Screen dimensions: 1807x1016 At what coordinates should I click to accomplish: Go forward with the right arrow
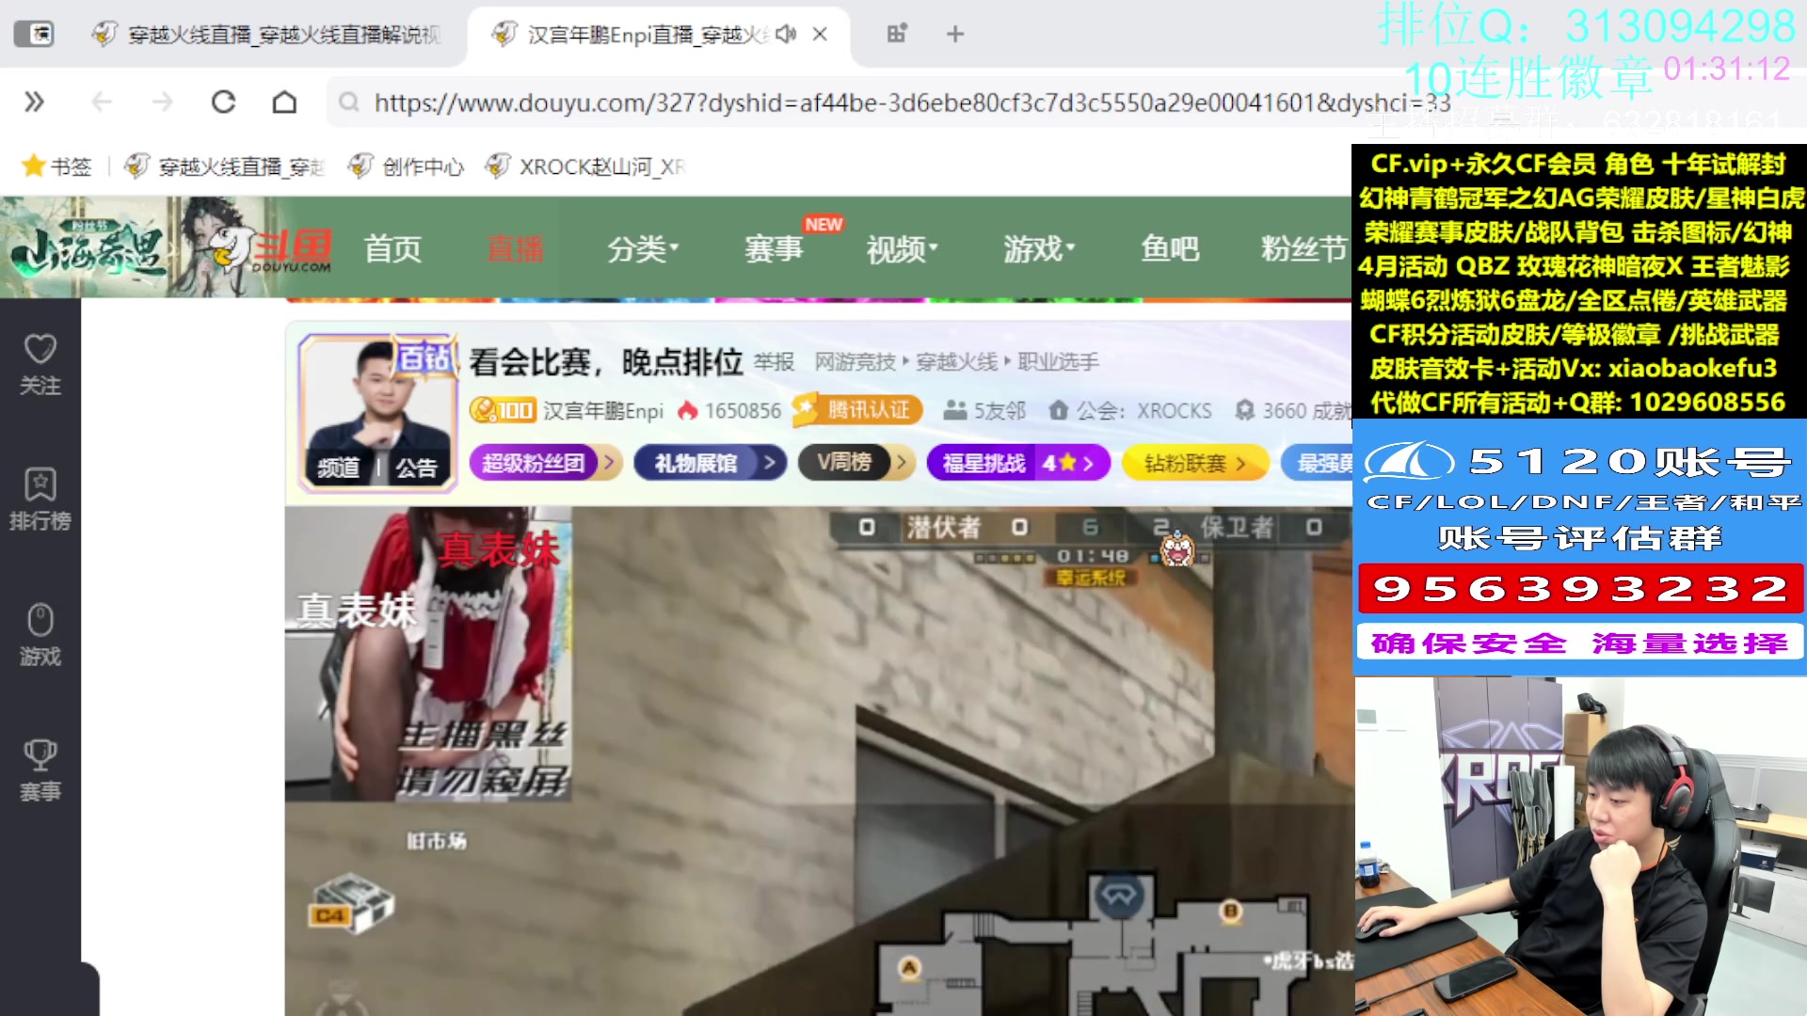click(x=163, y=102)
